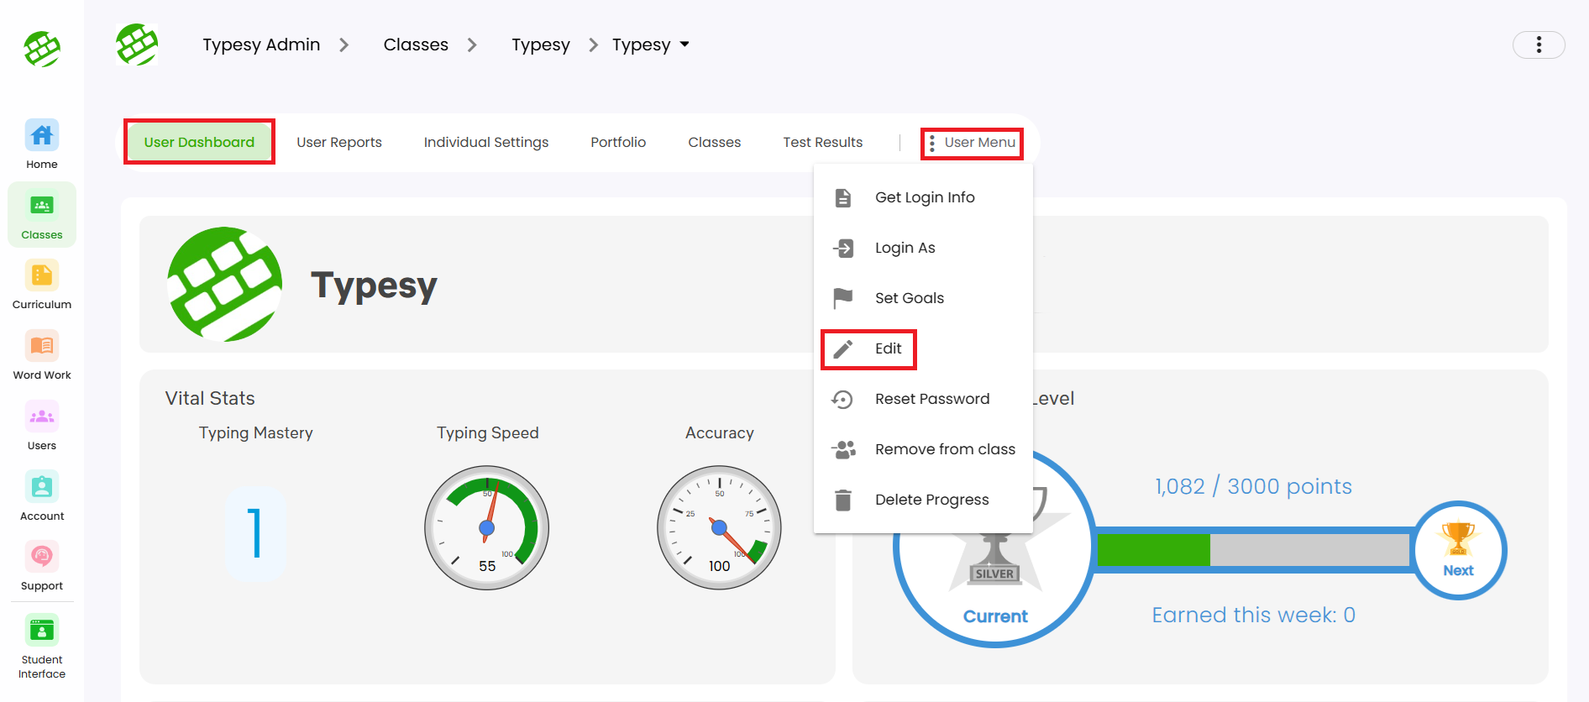Screen dimensions: 1589x702
Task: Open Word Work in the sidebar
Action: [x=42, y=355]
